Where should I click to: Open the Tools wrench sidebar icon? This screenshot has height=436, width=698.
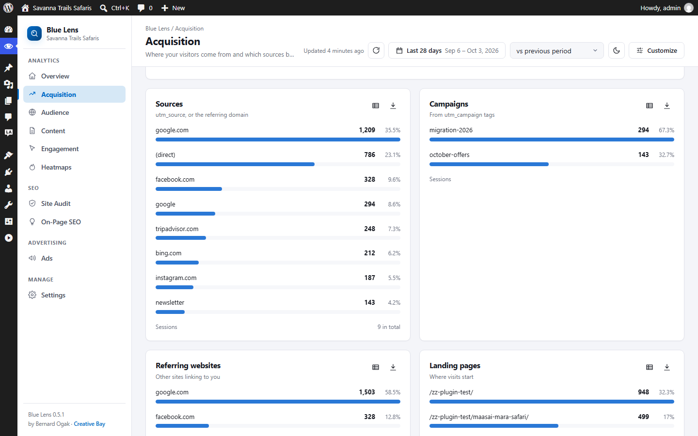(8, 205)
